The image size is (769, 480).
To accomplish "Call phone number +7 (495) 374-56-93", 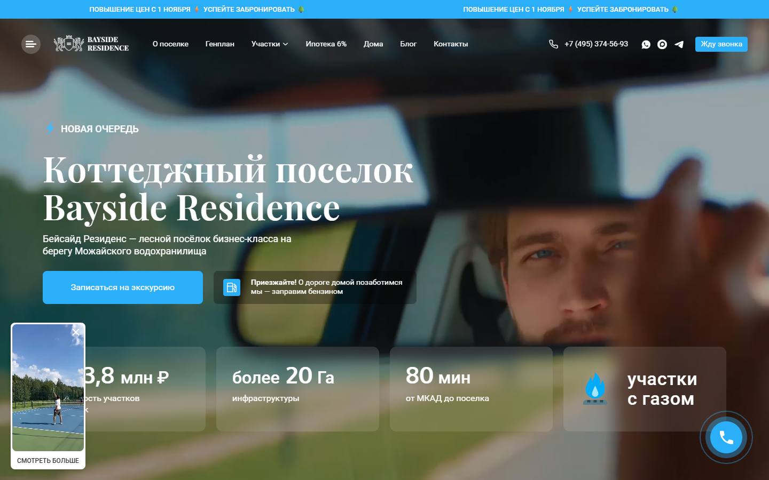I will pos(596,44).
